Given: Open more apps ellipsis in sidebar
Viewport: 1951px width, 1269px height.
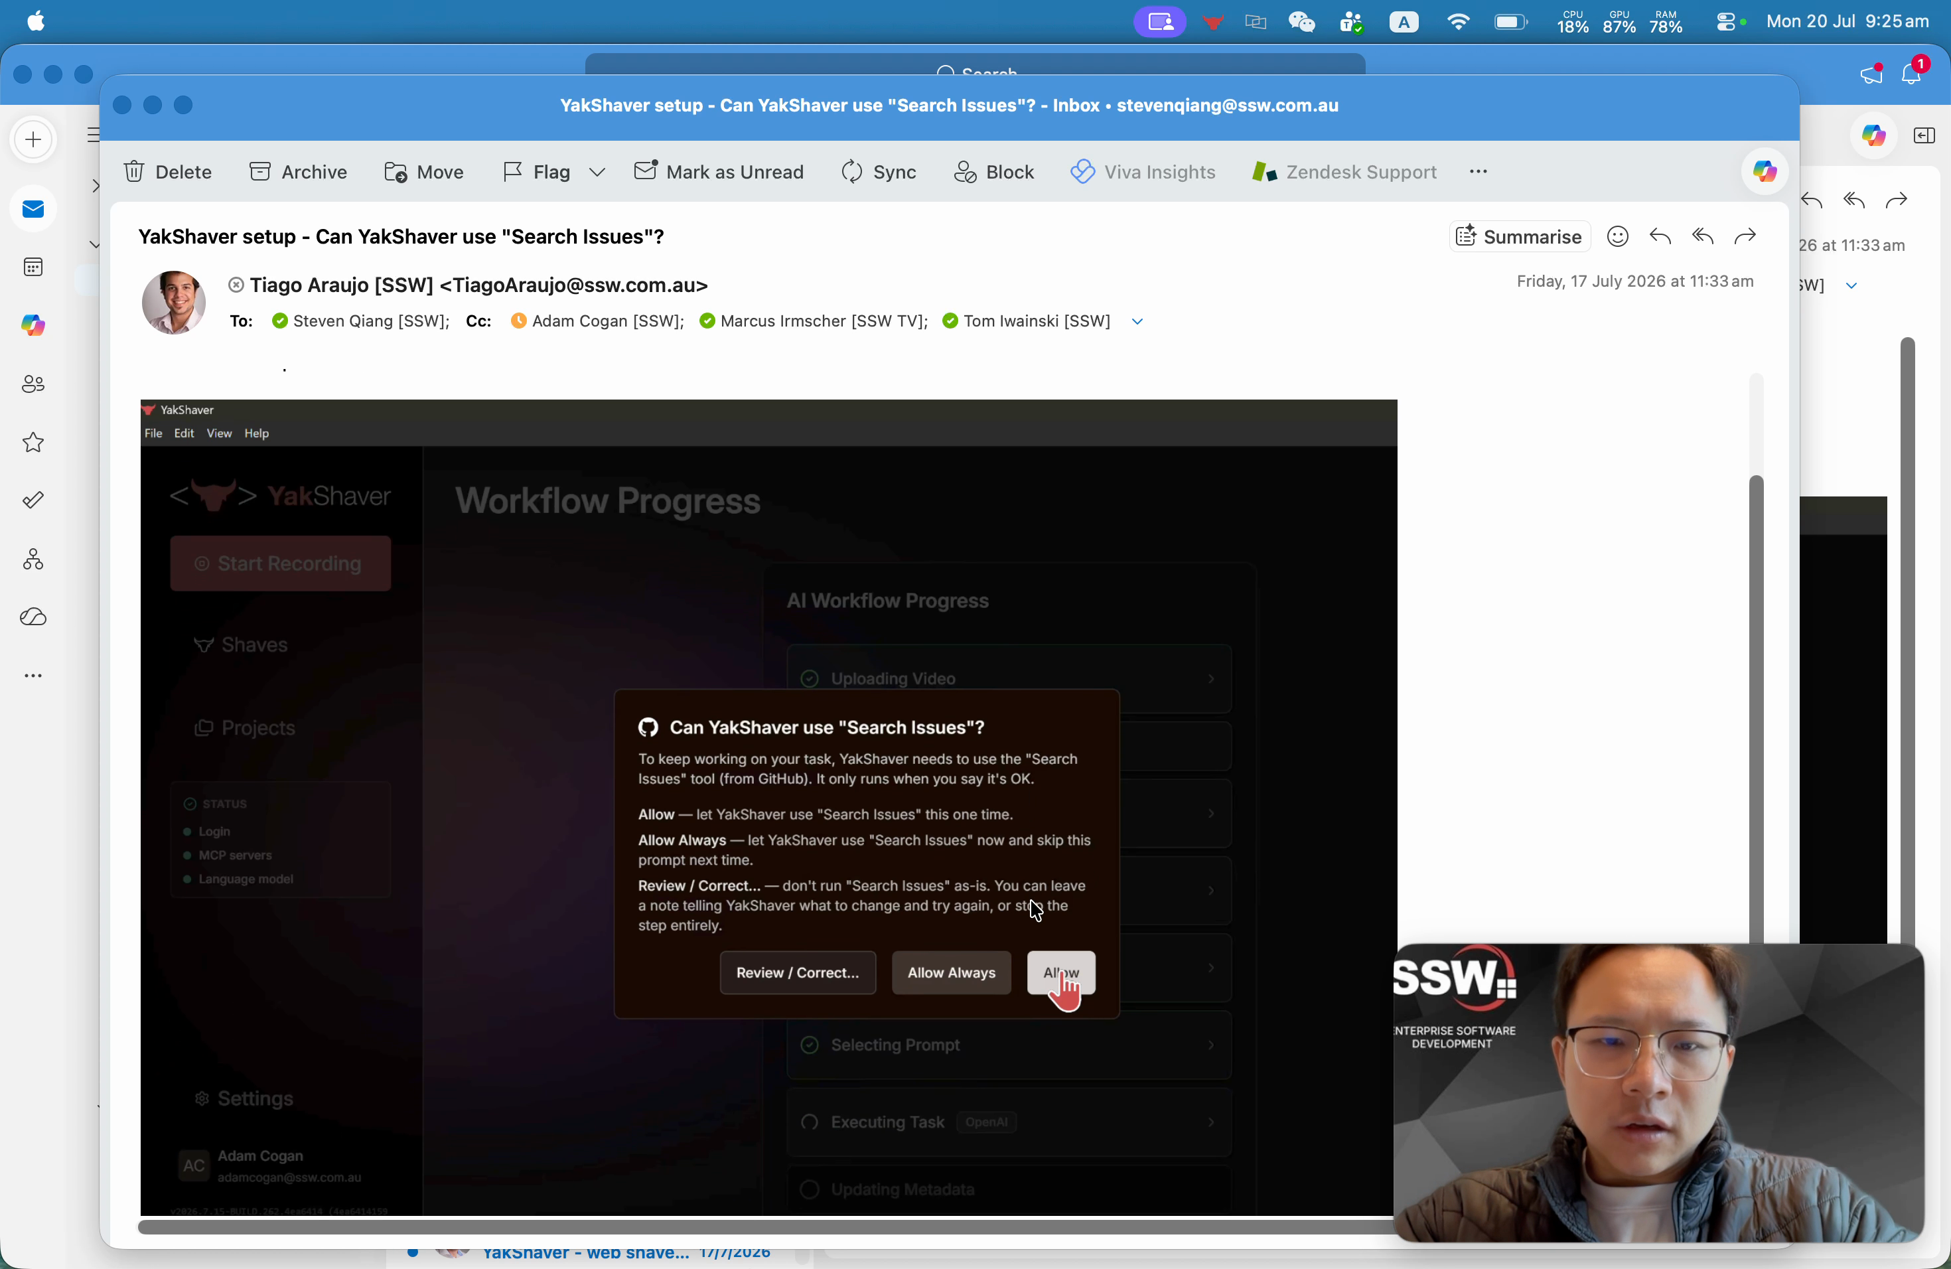Looking at the screenshot, I should coord(34,676).
